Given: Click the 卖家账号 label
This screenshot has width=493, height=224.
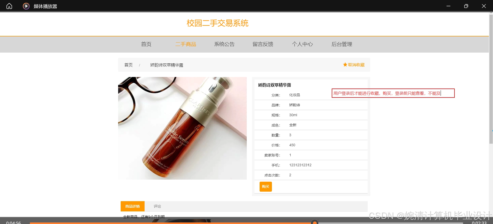Looking at the screenshot, I should (x=272, y=155).
